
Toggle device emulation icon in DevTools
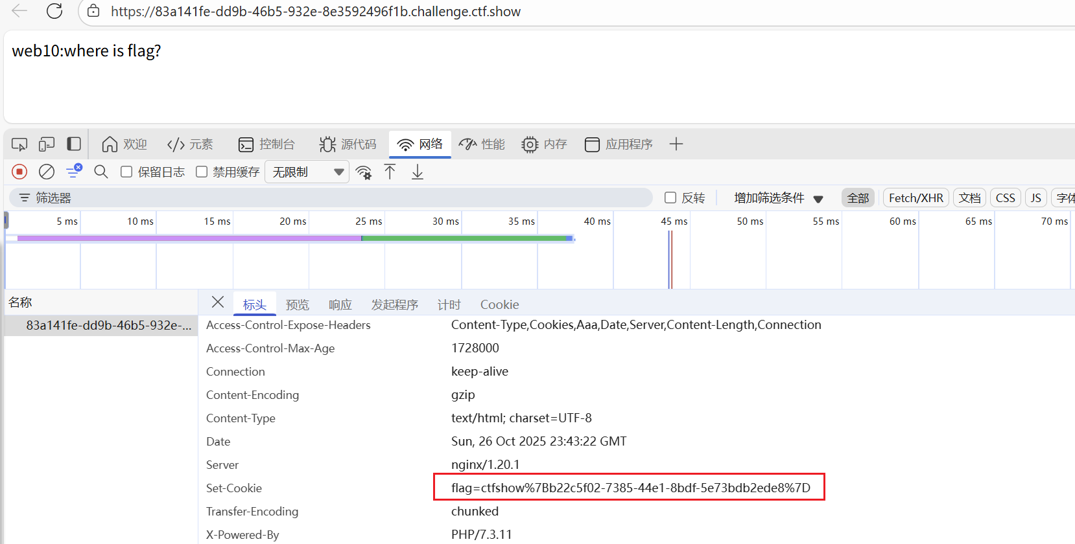click(x=47, y=144)
